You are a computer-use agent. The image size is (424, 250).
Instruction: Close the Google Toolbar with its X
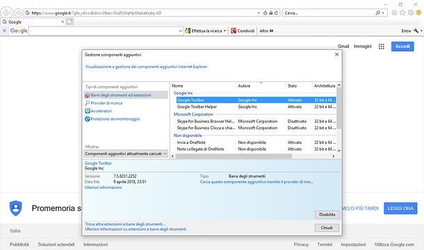click(x=4, y=31)
